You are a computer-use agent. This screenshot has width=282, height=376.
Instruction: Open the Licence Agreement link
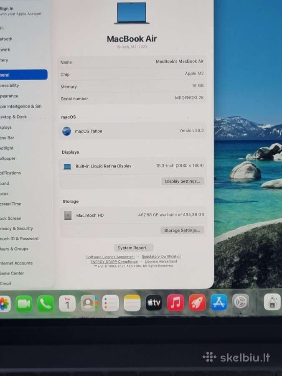click(161, 261)
